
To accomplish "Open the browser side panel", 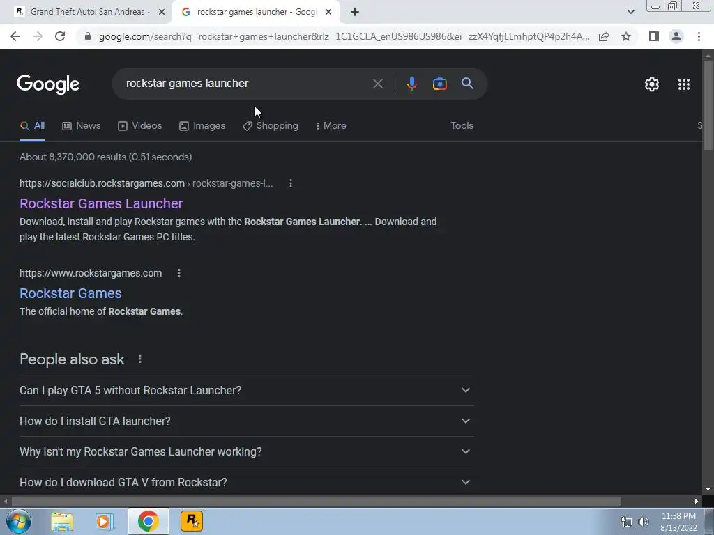I will (x=654, y=36).
